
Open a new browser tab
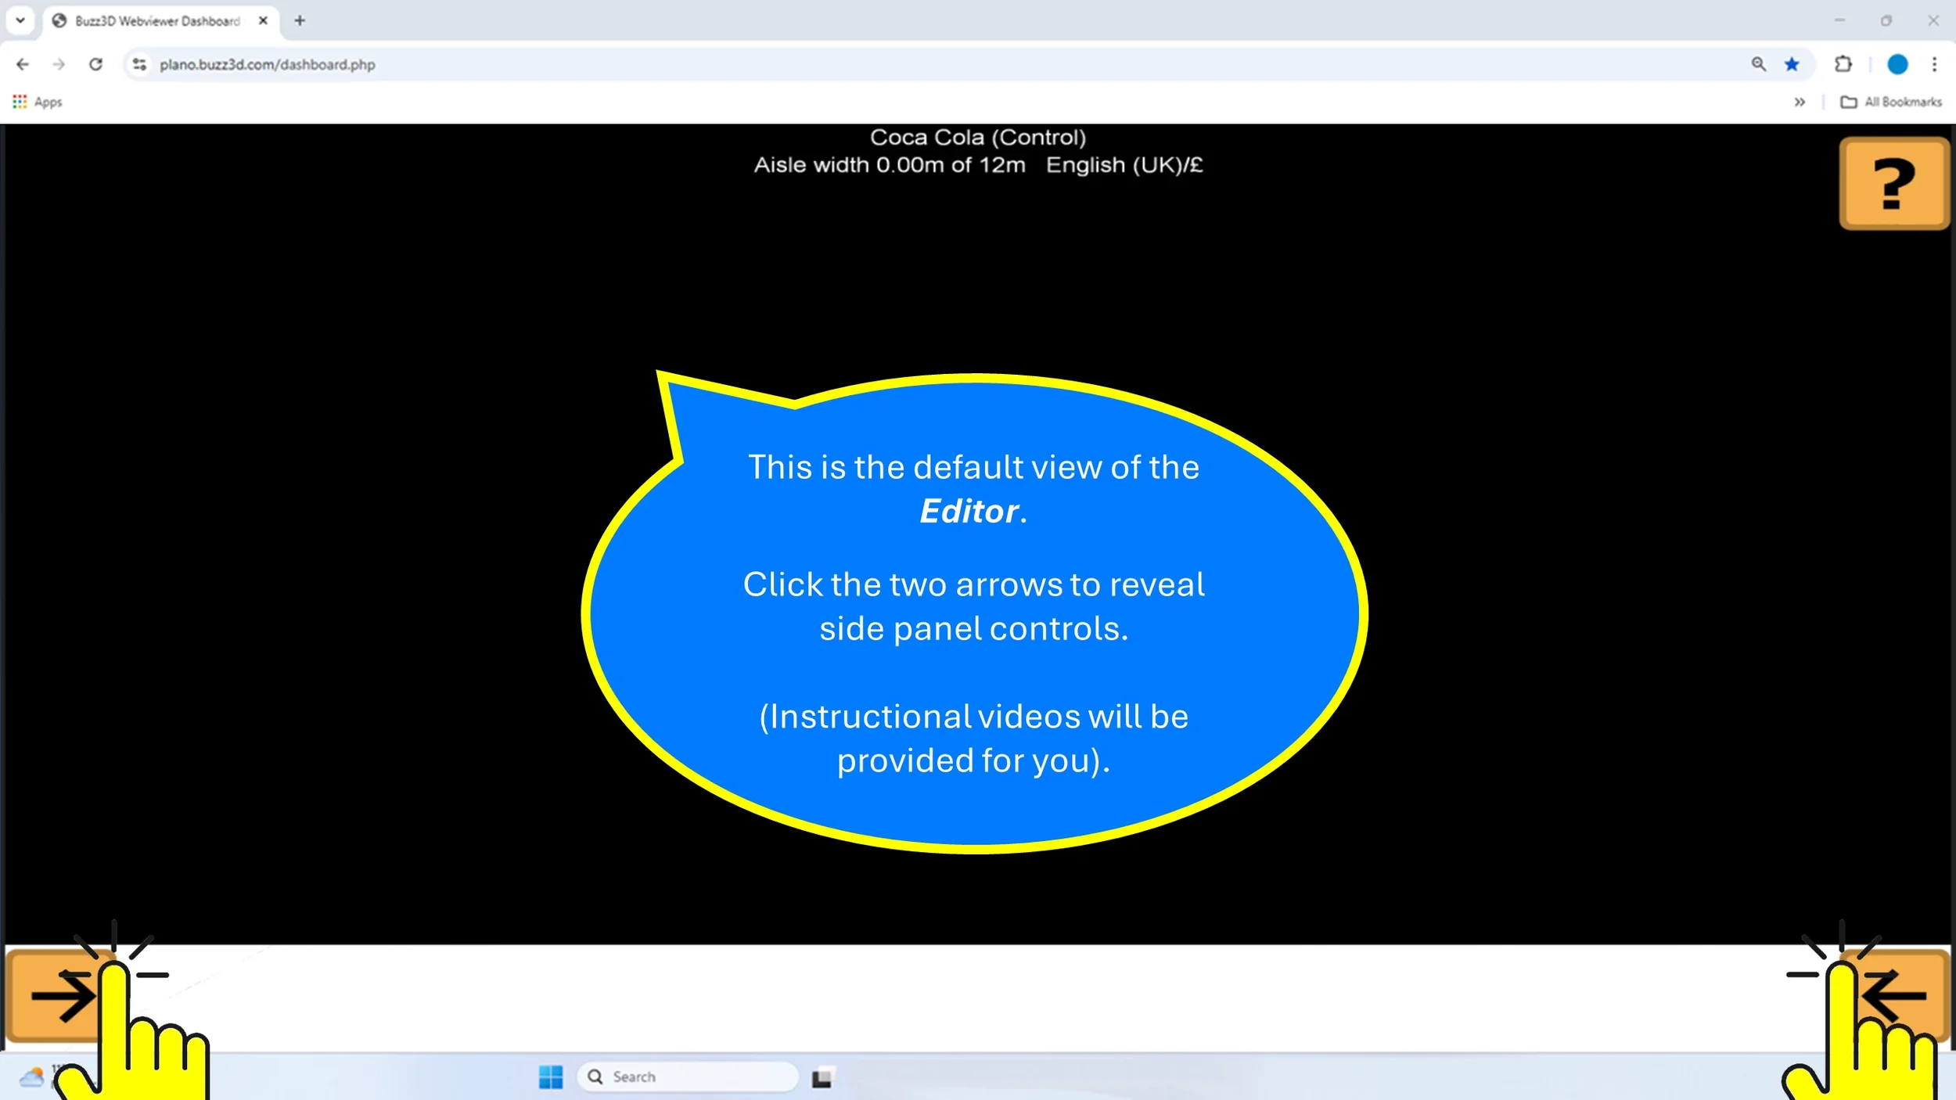[x=300, y=21]
